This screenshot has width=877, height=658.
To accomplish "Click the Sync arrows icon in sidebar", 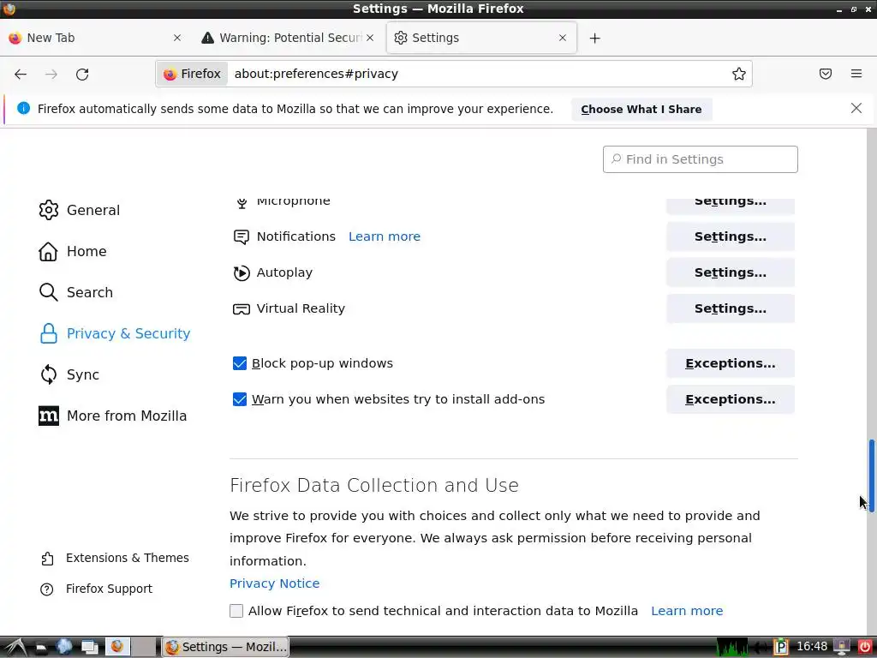I will pos(49,374).
